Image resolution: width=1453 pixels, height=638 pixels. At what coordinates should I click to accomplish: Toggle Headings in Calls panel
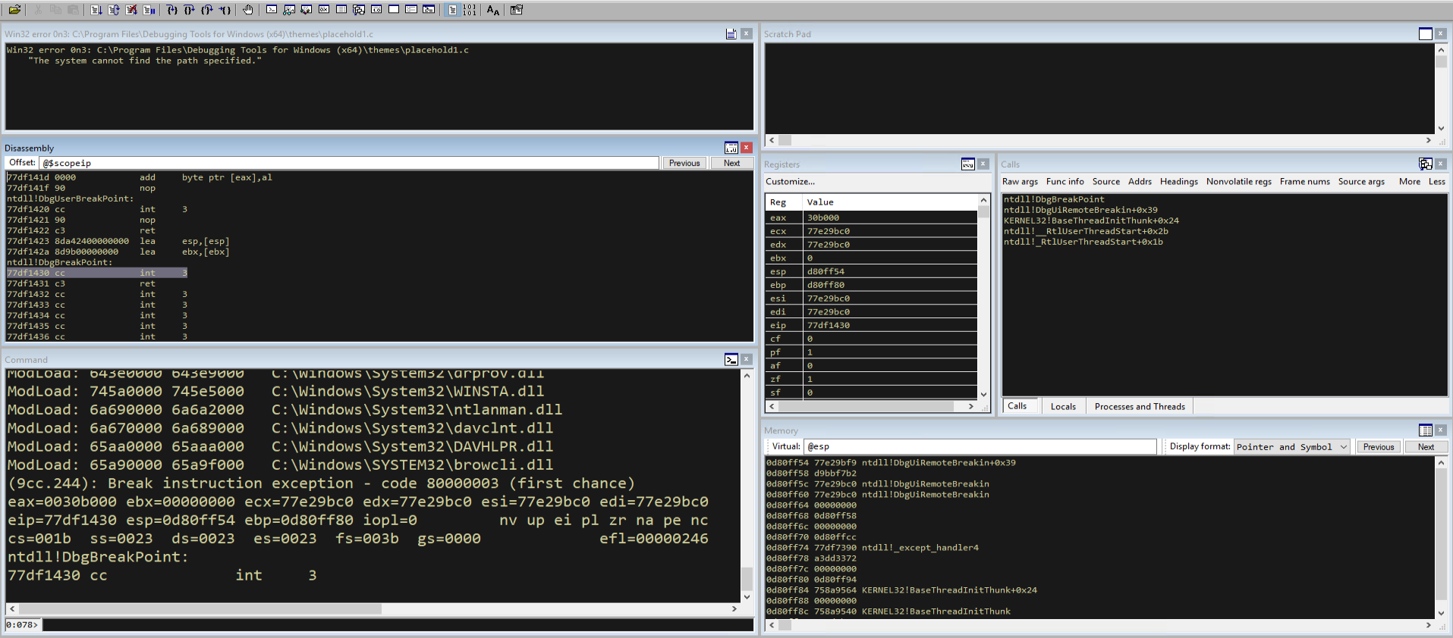tap(1179, 182)
